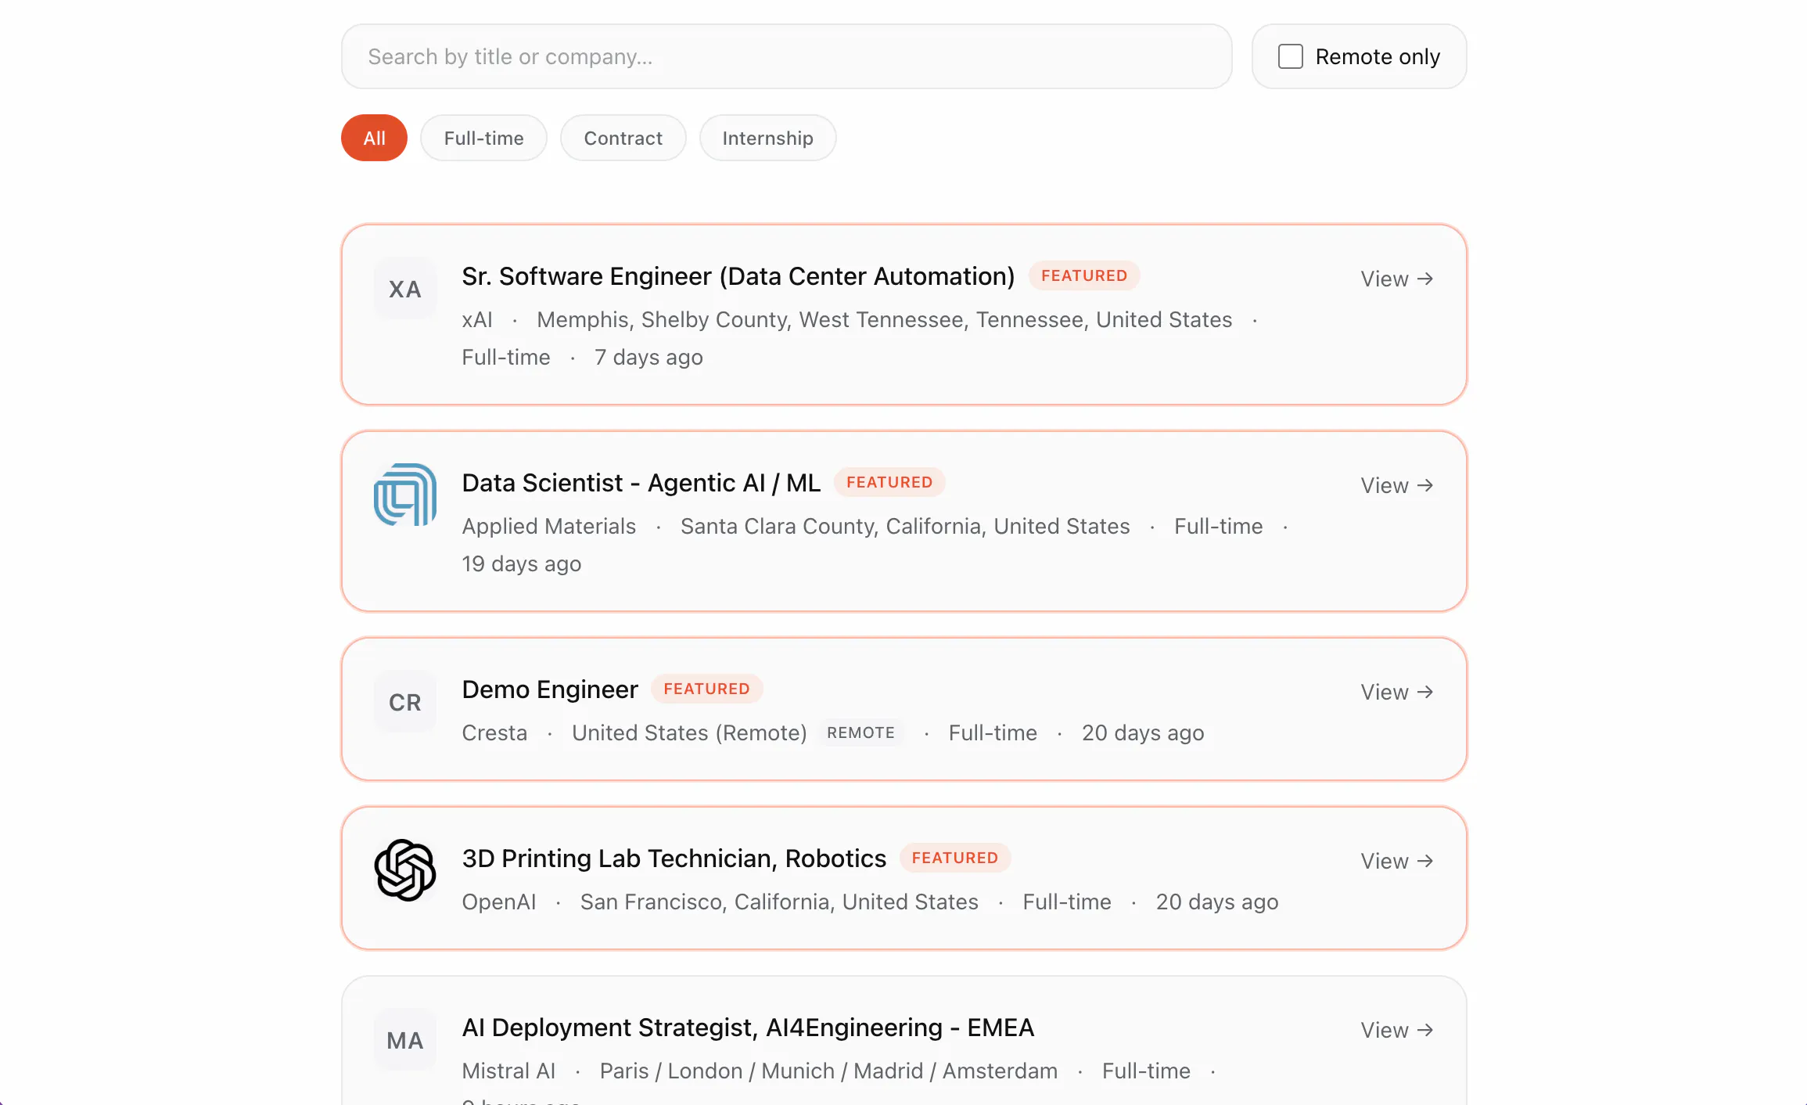Click the xAI company logo placeholder
This screenshot has height=1105, width=1807.
405,289
